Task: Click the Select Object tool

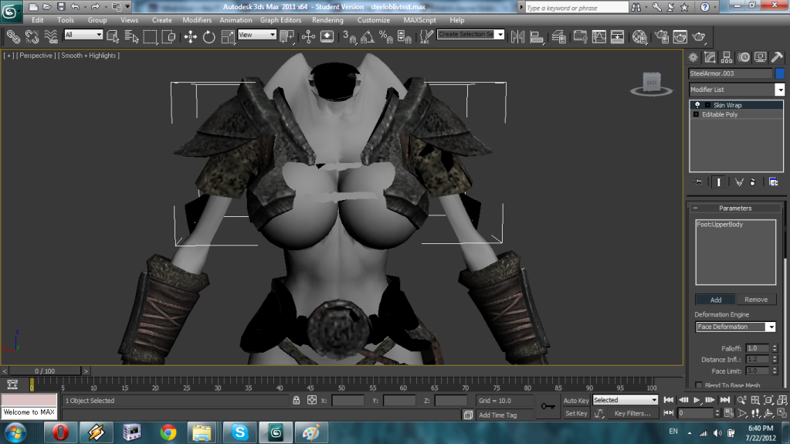Action: point(112,37)
